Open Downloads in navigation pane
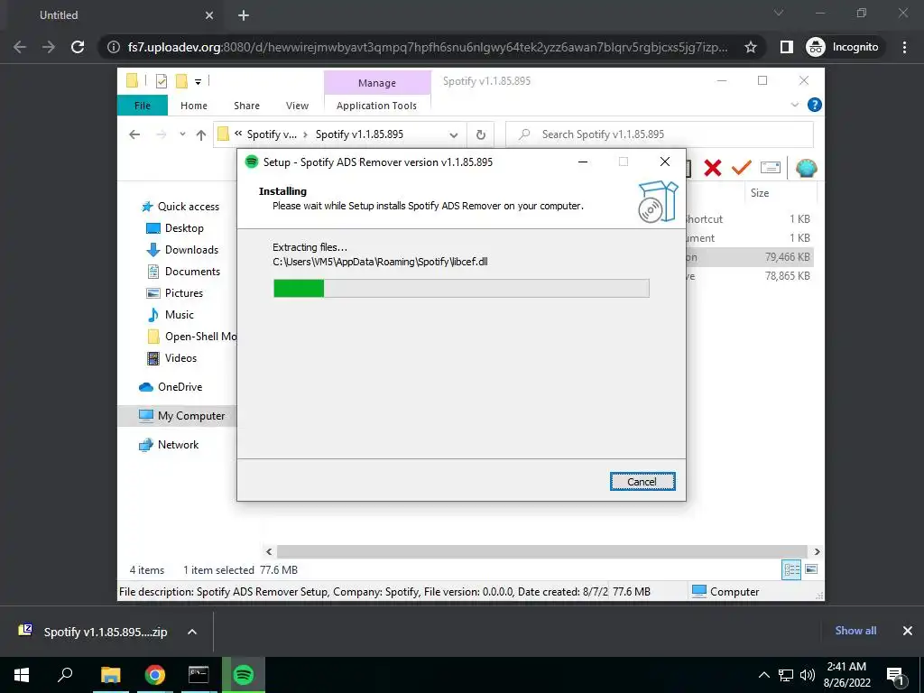 click(x=182, y=250)
